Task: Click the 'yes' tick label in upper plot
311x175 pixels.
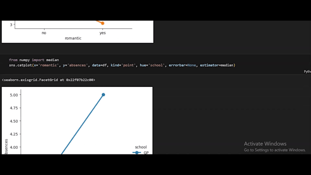Action: 102,33
